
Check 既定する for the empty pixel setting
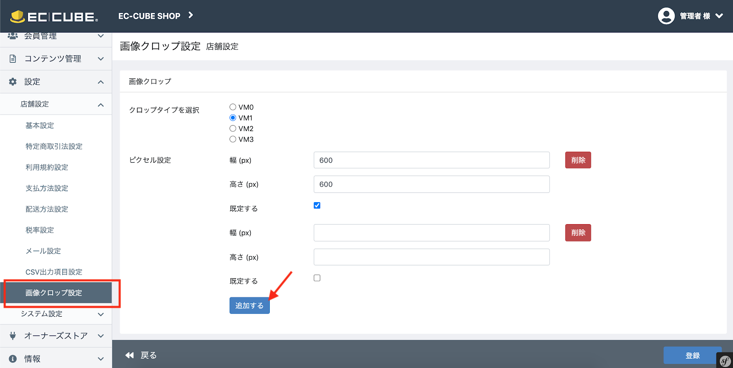317,278
